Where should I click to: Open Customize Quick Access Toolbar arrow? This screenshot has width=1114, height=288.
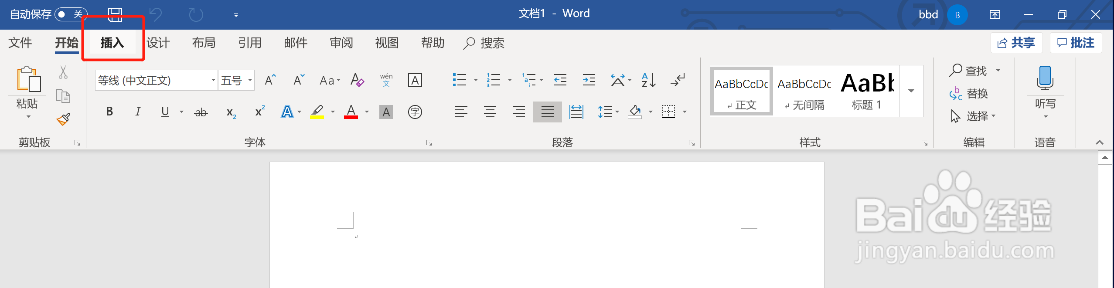coord(236,15)
